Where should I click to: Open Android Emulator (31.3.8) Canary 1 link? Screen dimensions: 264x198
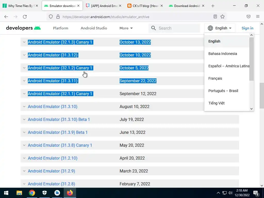60,145
